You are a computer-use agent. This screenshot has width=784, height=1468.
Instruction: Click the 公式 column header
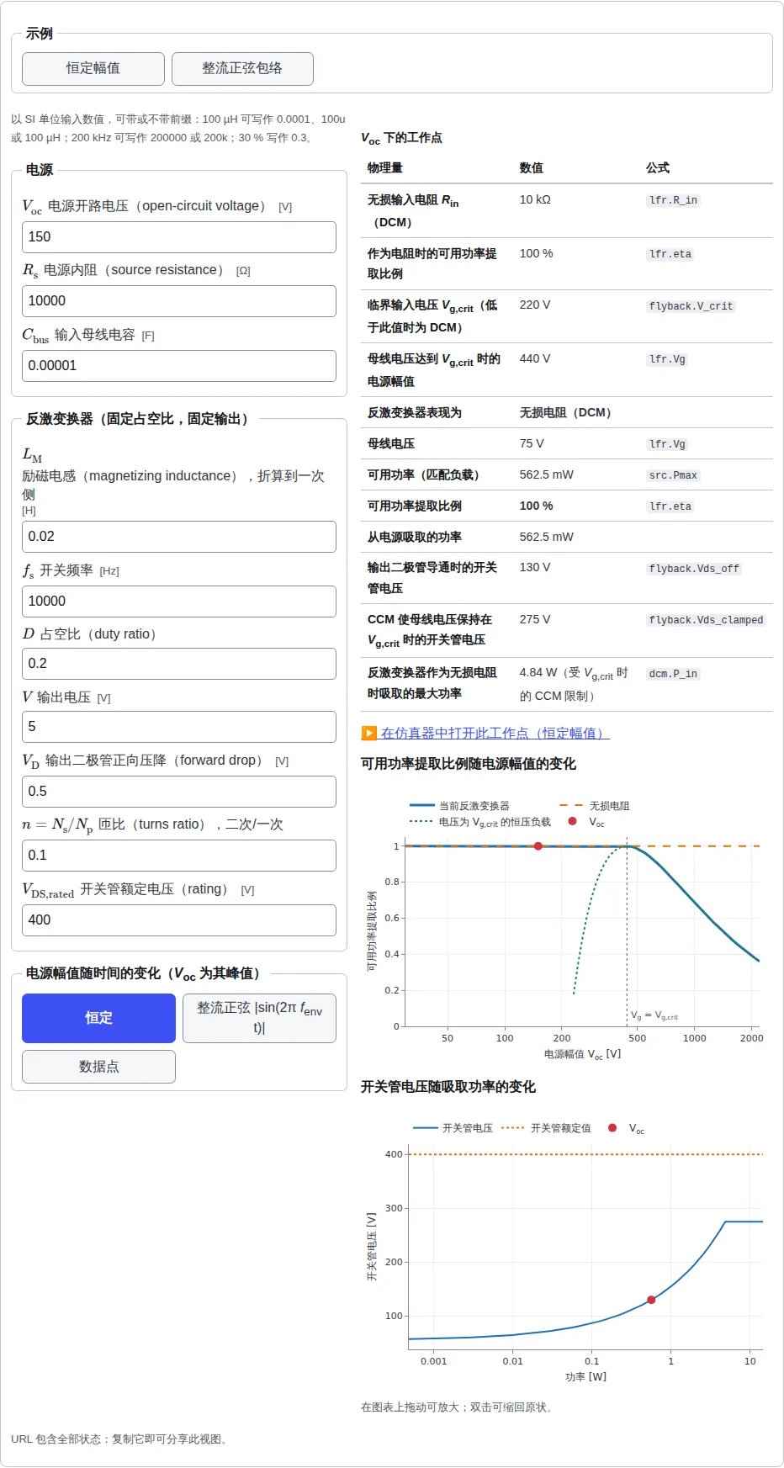pos(658,167)
